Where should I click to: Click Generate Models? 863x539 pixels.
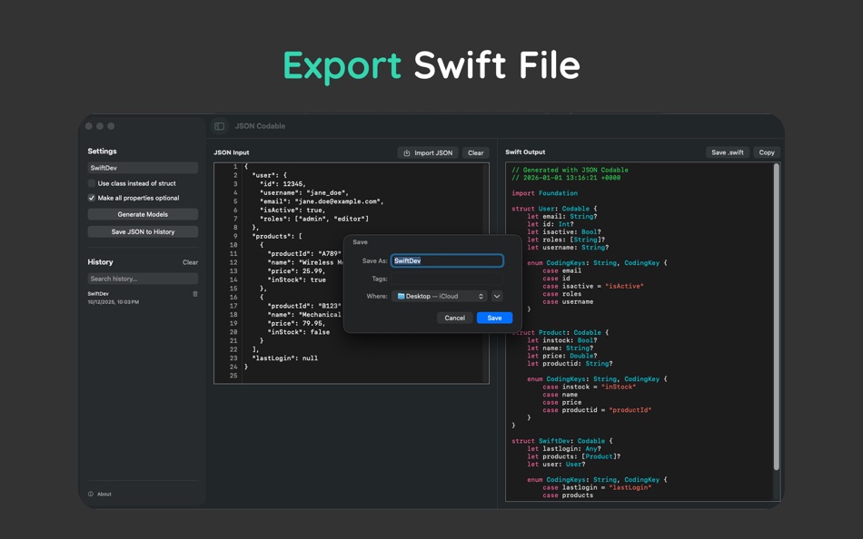click(x=143, y=214)
